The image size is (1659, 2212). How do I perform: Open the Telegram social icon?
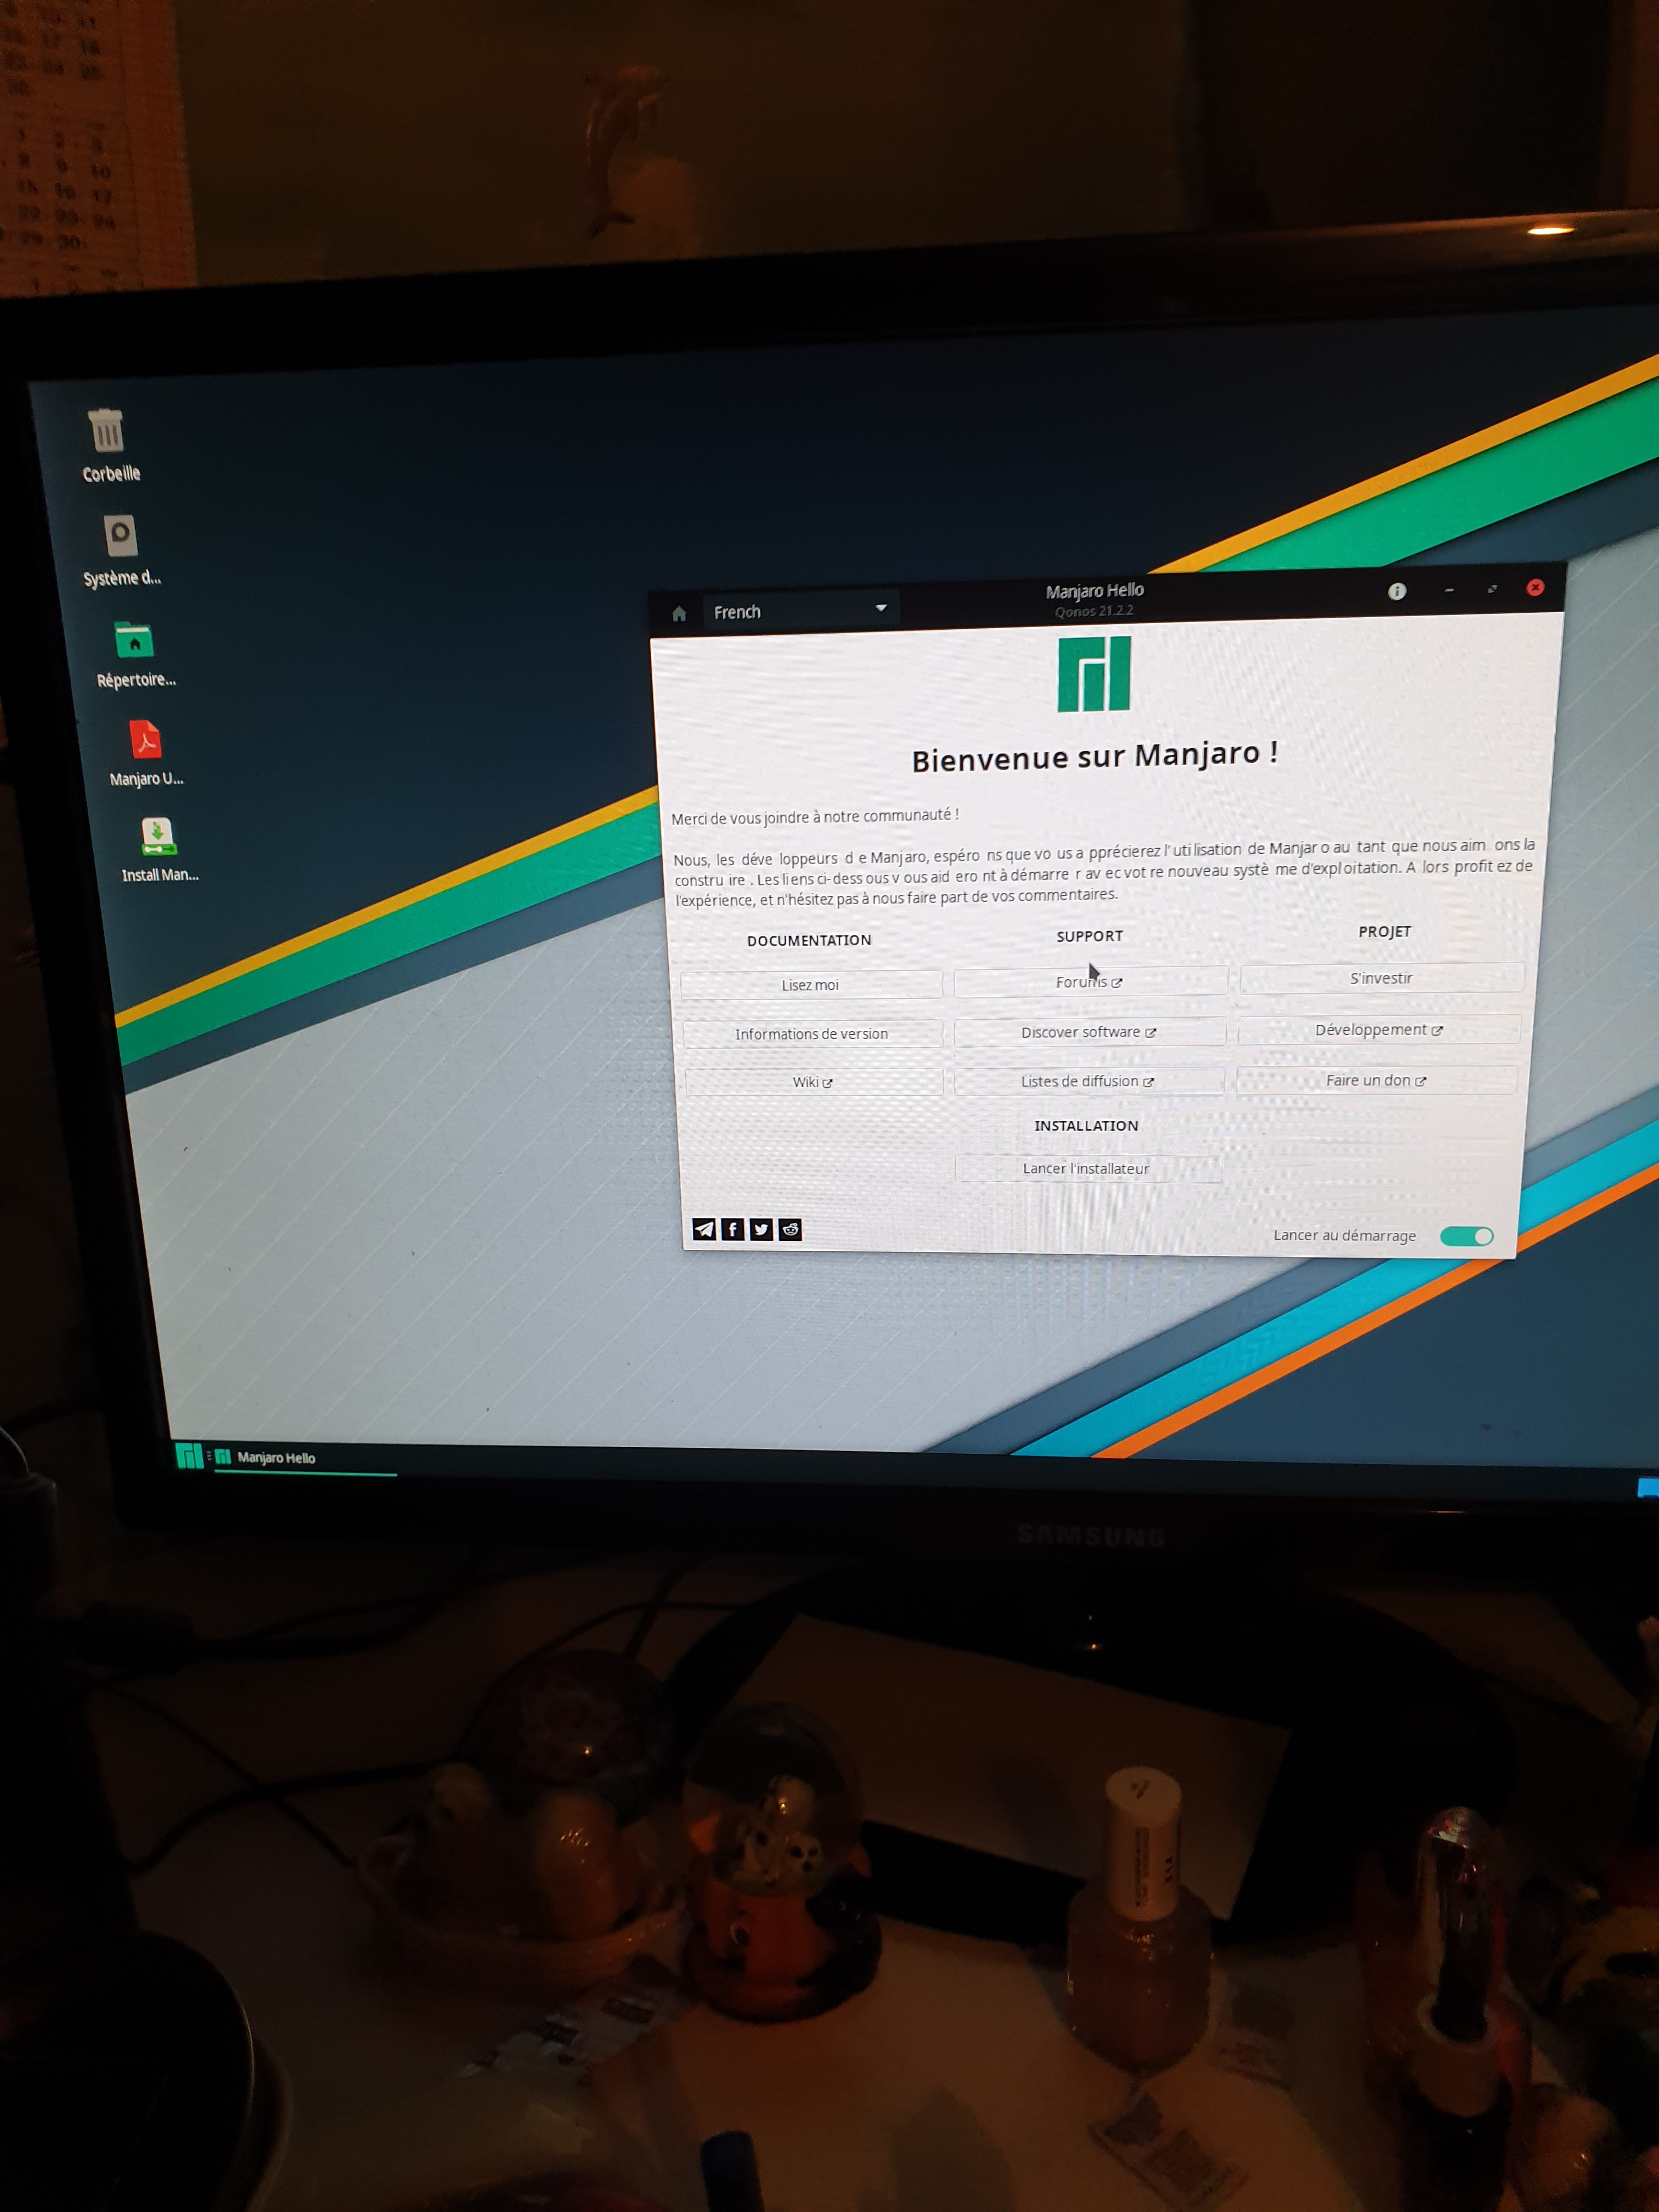point(704,1229)
